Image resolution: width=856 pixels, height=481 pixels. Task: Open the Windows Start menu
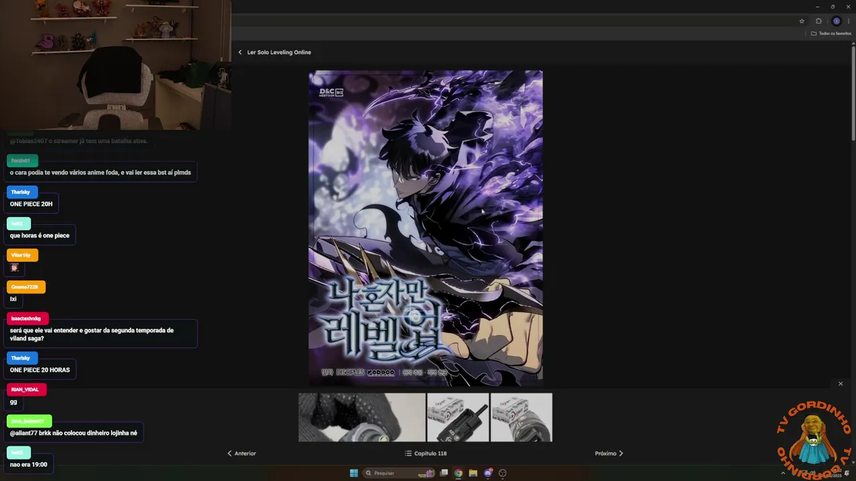pos(354,473)
